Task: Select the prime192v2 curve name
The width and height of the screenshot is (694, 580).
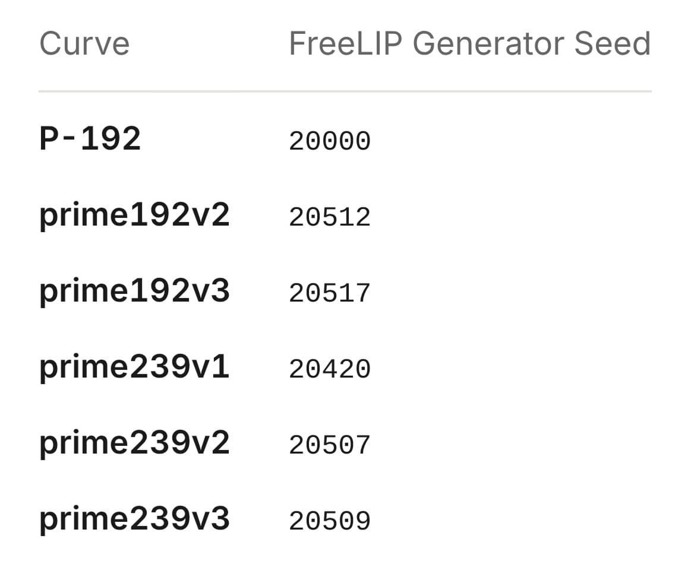Action: 134,215
